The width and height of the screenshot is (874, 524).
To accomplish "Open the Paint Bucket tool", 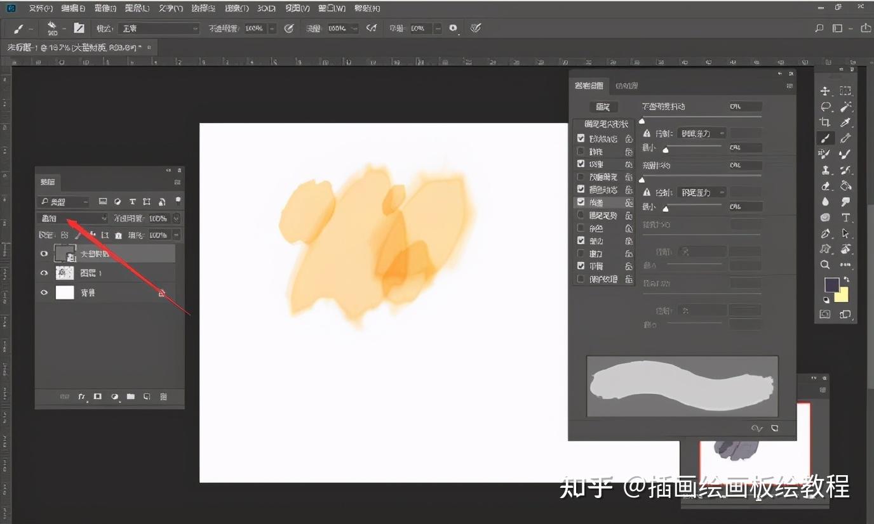I will [x=847, y=185].
